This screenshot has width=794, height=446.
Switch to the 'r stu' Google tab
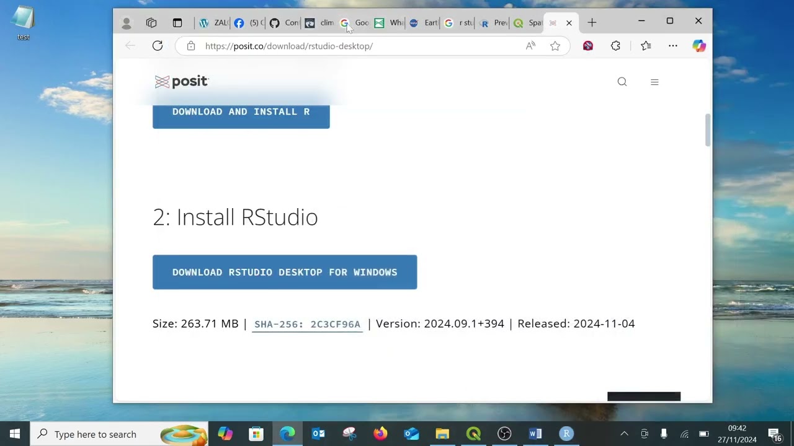coord(458,23)
